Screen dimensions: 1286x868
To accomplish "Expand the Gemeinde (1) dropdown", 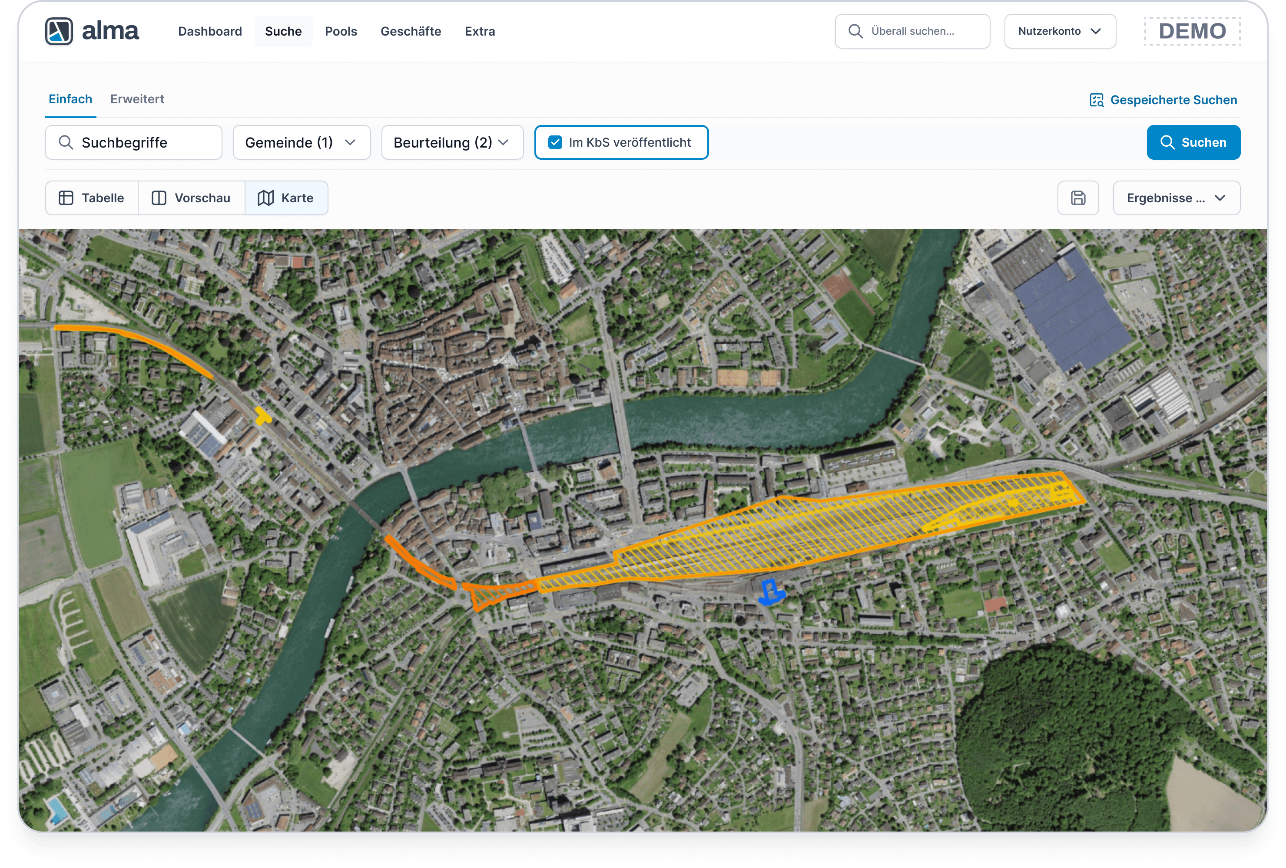I will [x=301, y=143].
